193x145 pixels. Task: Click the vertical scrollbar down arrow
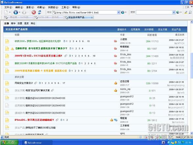pyautogui.click(x=192, y=133)
